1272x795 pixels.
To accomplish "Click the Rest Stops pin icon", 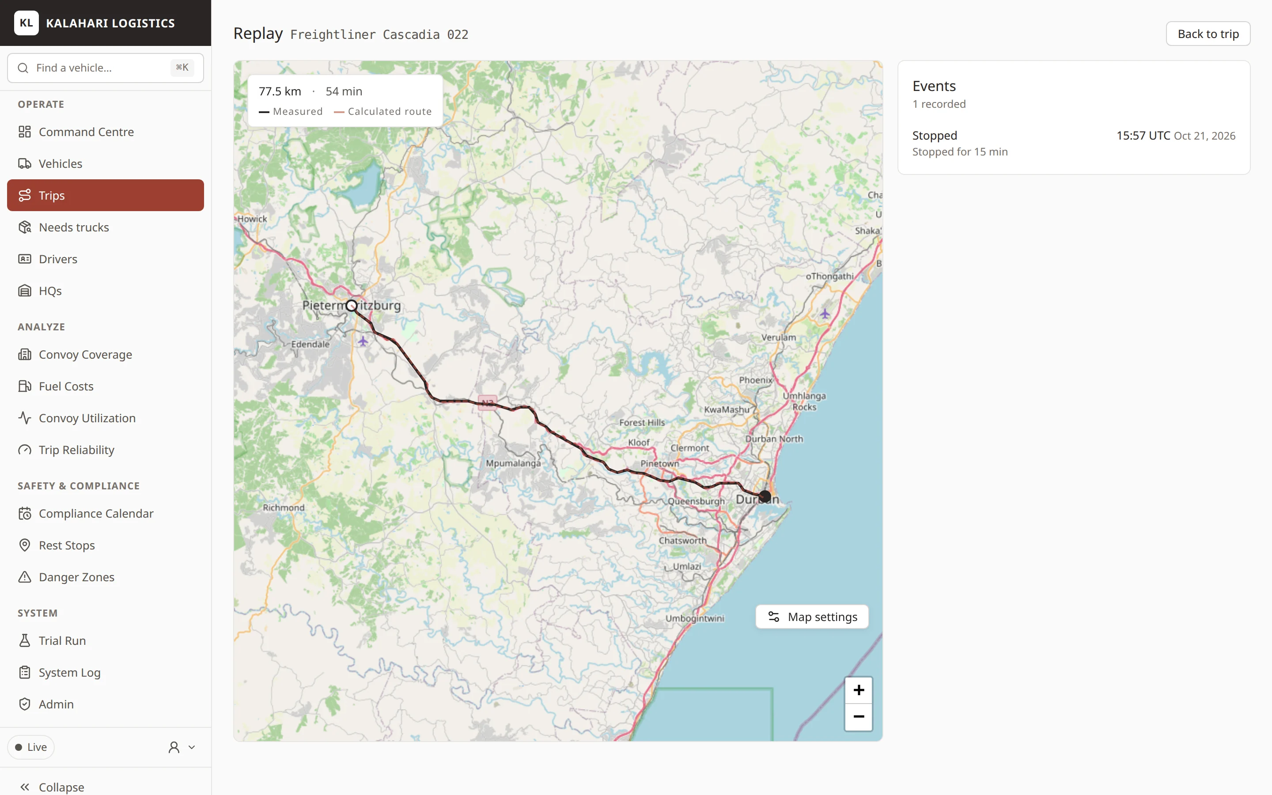I will tap(25, 545).
